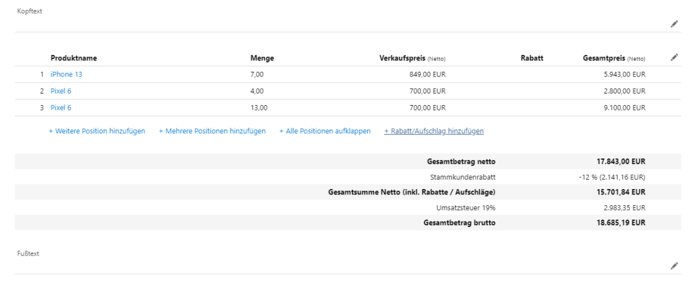Select the Stammkundenrabatt -12 % value
The width and height of the screenshot is (695, 292).
[607, 177]
